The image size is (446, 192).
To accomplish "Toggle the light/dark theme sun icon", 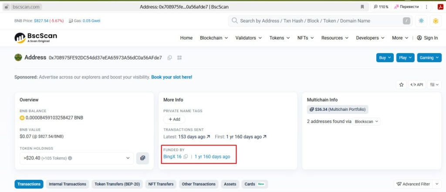I will (x=421, y=21).
